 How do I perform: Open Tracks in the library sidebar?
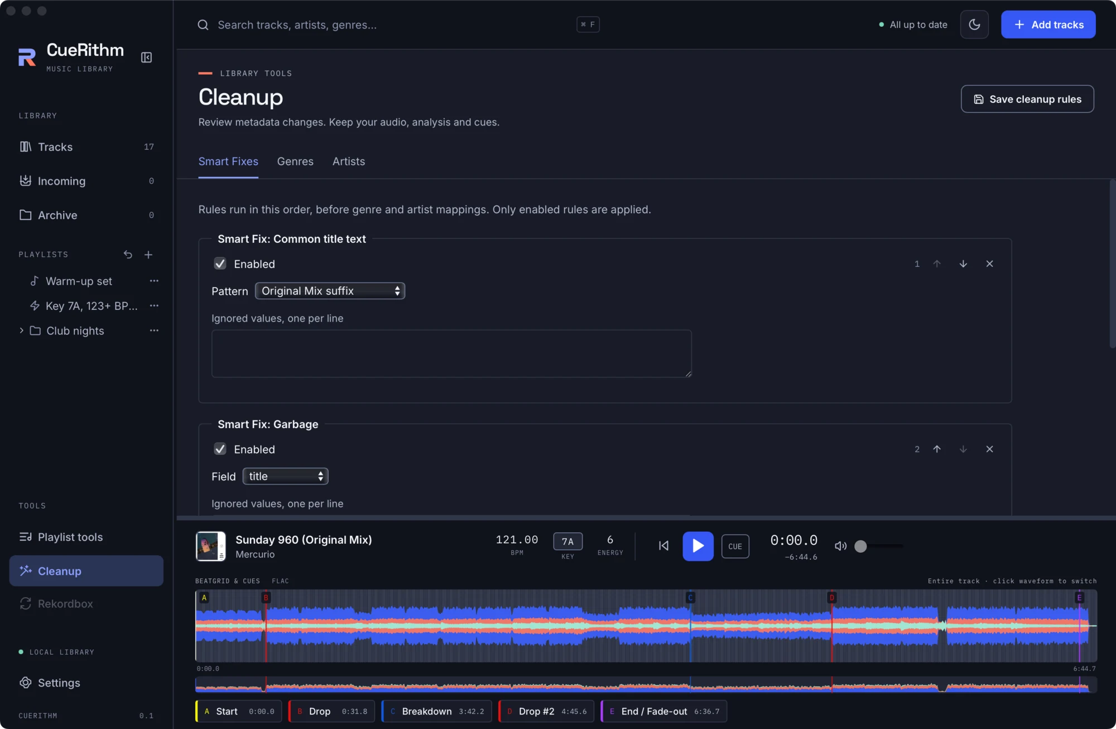[x=86, y=147]
